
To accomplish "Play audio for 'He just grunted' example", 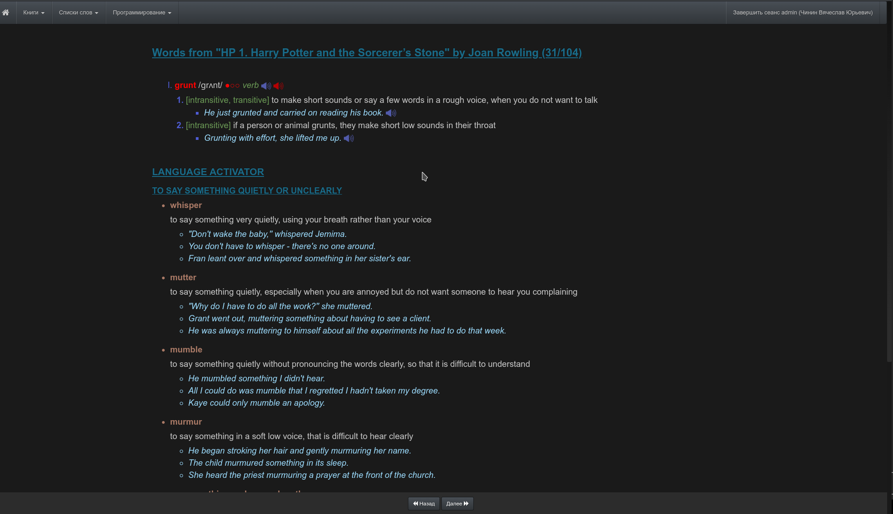I will 391,113.
